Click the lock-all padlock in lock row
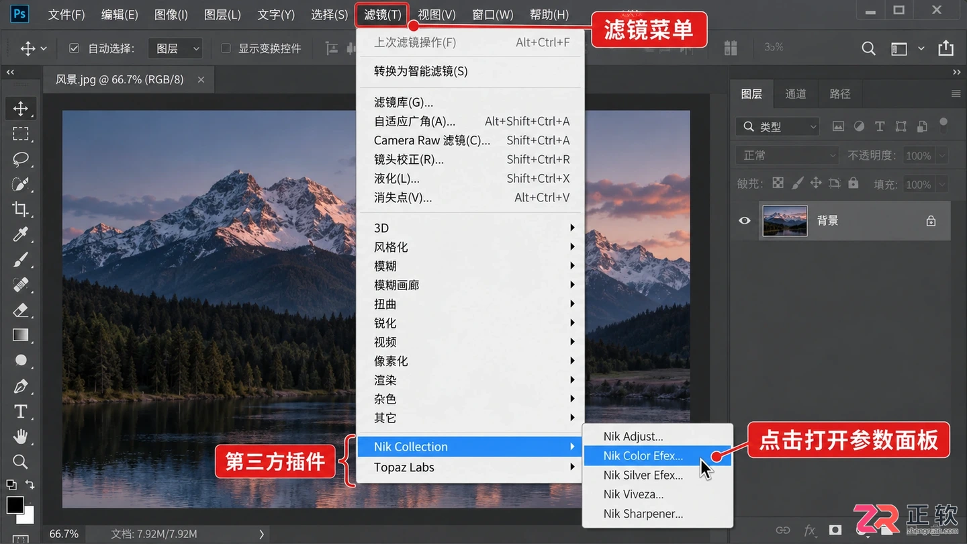The image size is (967, 544). tap(853, 183)
